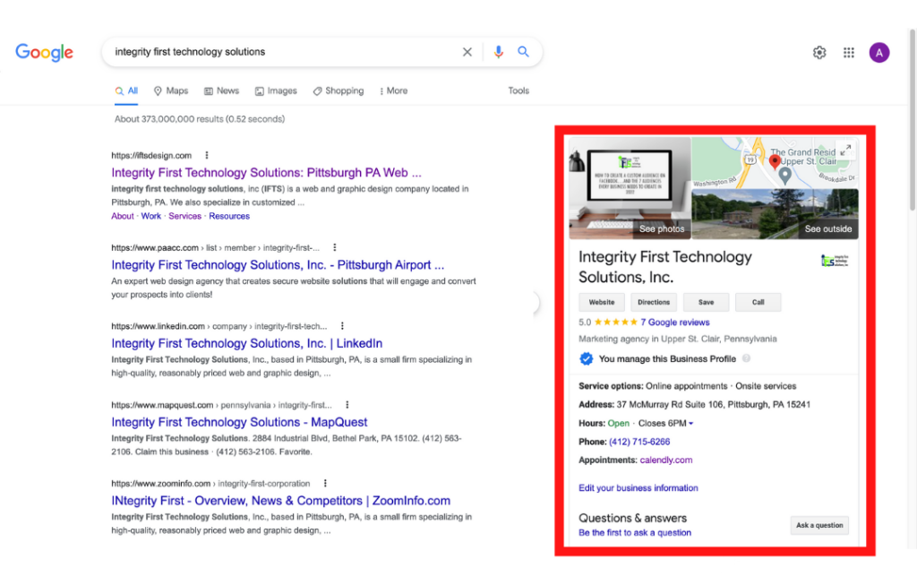The width and height of the screenshot is (917, 577).
Task: Click the red map pin
Action: 775,162
